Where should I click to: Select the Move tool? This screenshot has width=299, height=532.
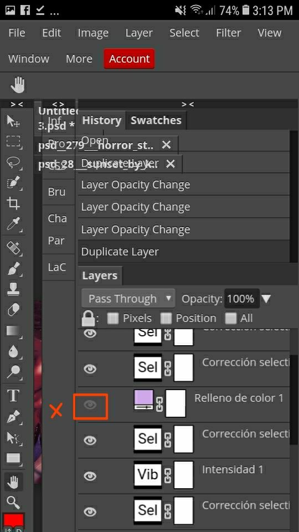tap(13, 120)
